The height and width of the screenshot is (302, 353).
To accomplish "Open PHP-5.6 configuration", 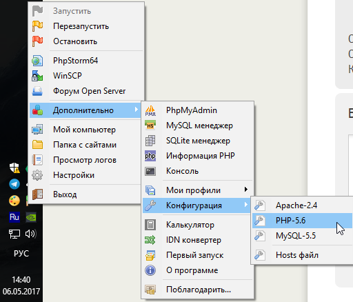I will point(302,221).
